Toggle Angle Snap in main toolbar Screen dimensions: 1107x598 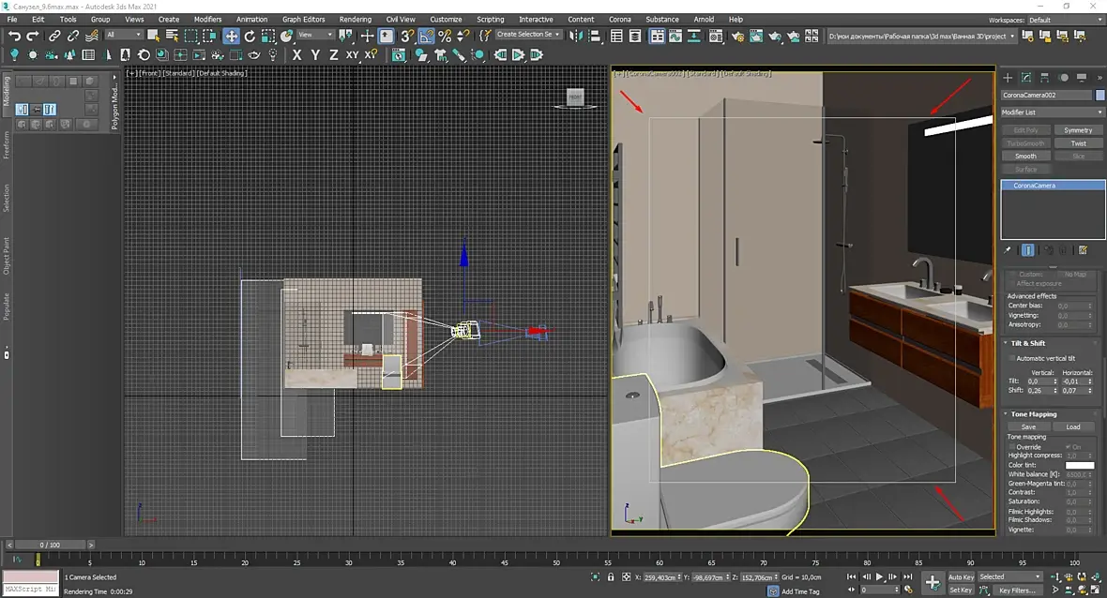[x=427, y=36]
